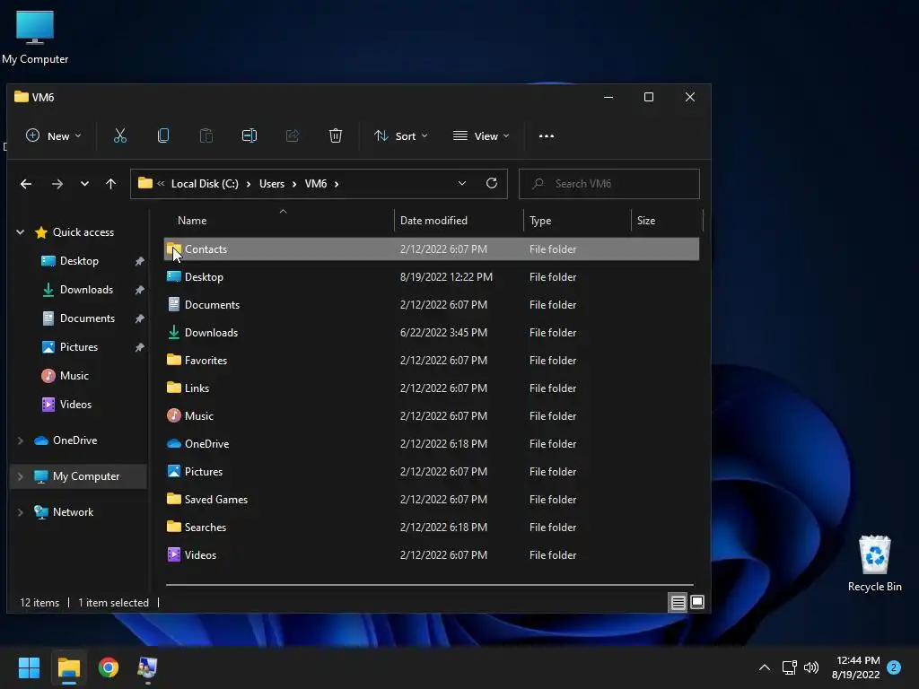Click the Share icon in toolbar
Viewport: 919px width, 689px height.
click(293, 136)
